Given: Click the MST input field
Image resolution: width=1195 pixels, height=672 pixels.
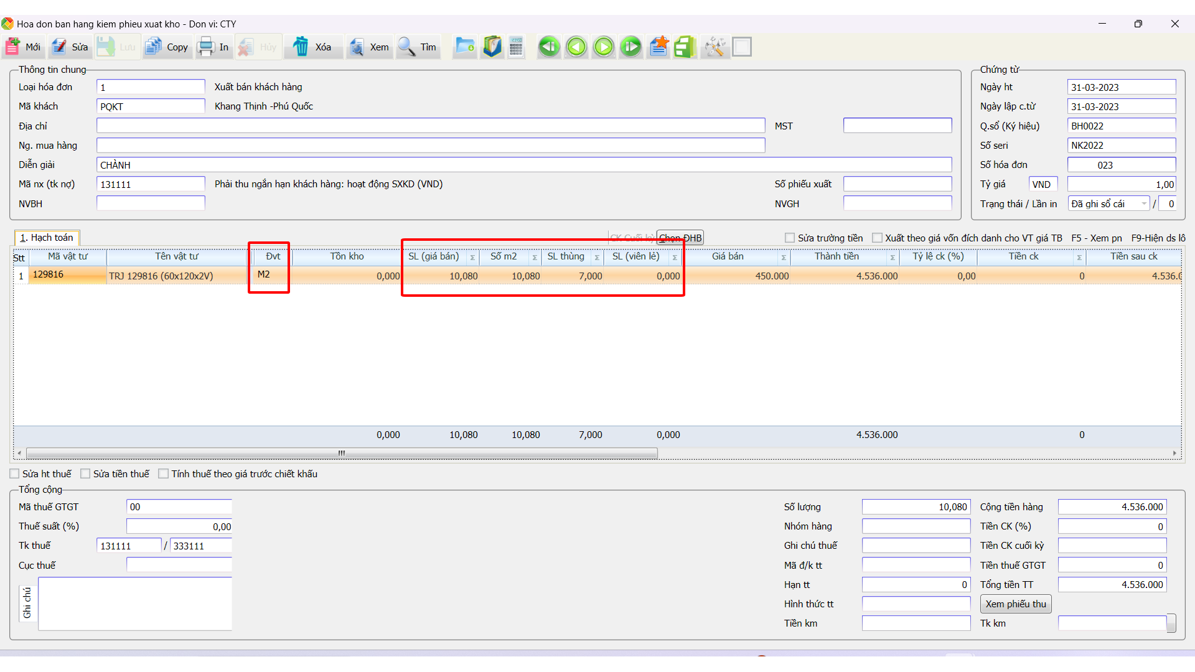Looking at the screenshot, I should tap(897, 126).
